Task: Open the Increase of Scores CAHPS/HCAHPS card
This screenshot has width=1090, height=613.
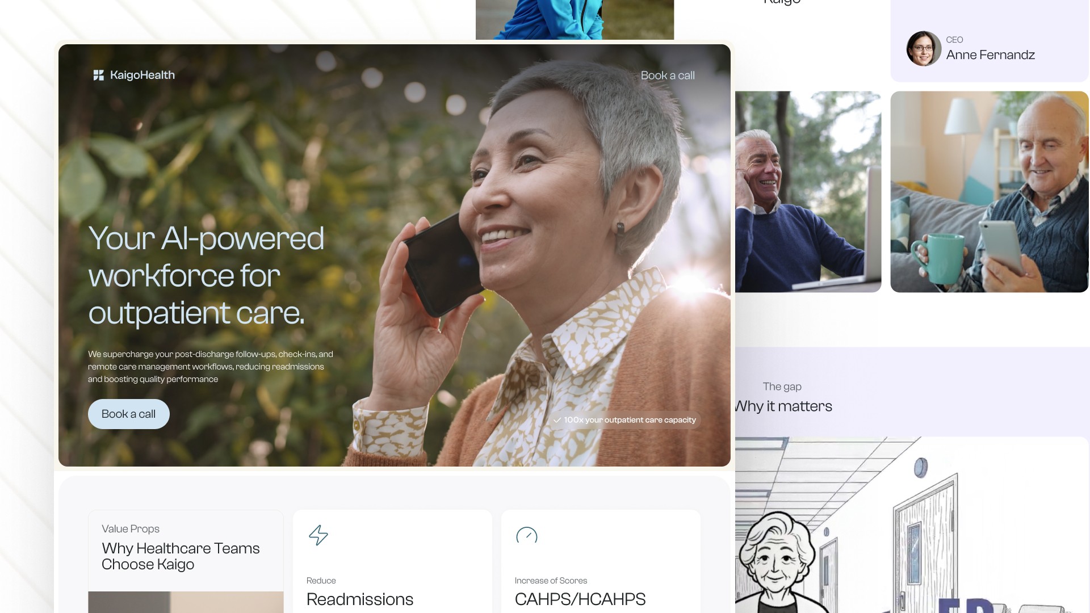Action: [601, 561]
